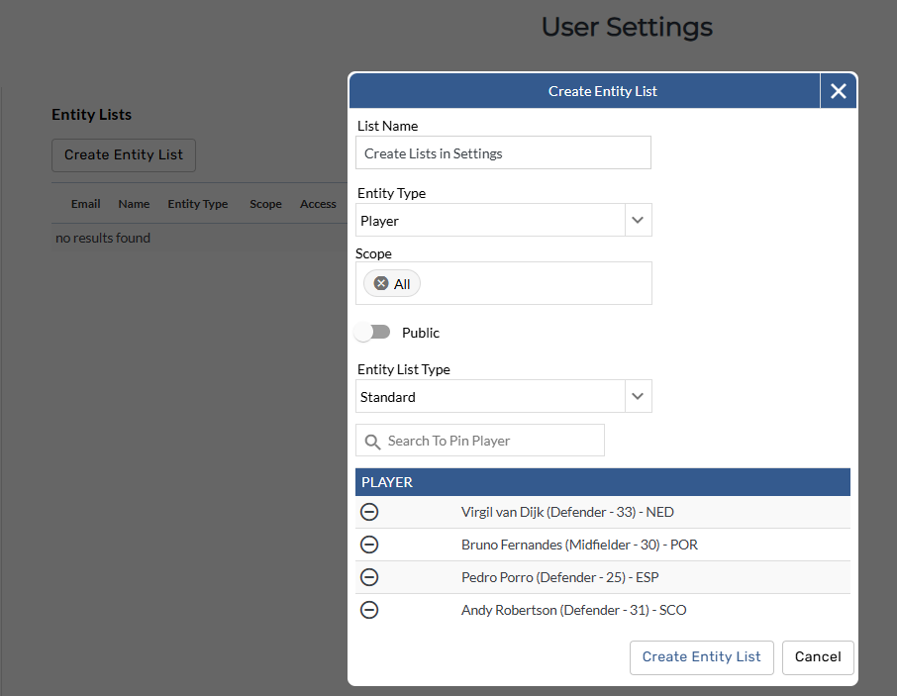The height and width of the screenshot is (696, 897).
Task: Open the Entity List Type dropdown arrow
Action: [638, 396]
